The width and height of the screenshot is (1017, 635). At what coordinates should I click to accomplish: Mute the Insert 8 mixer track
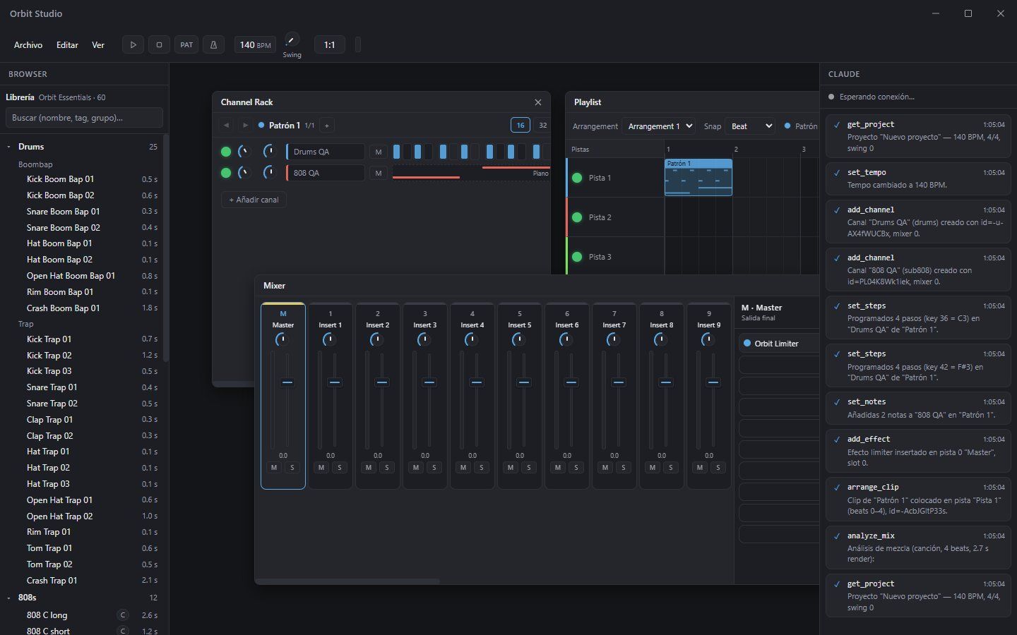coord(653,467)
